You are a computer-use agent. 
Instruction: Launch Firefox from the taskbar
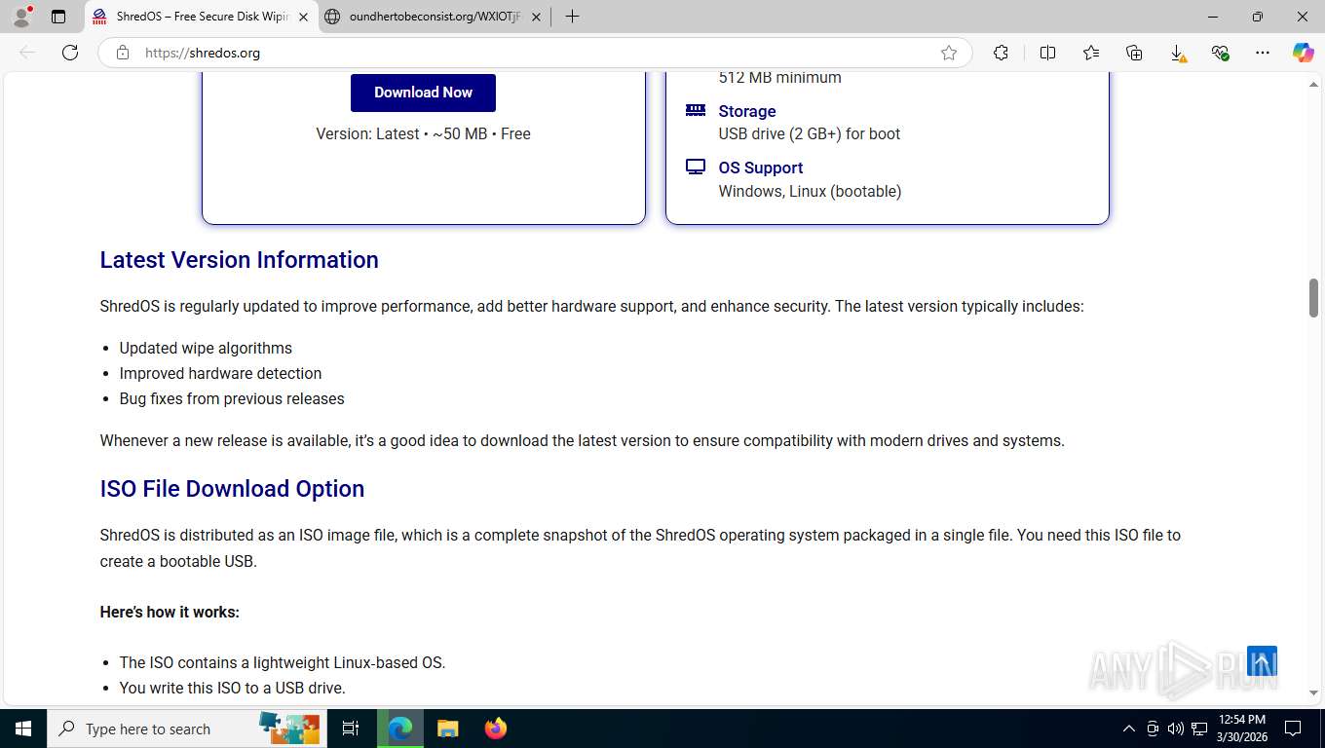tap(496, 729)
